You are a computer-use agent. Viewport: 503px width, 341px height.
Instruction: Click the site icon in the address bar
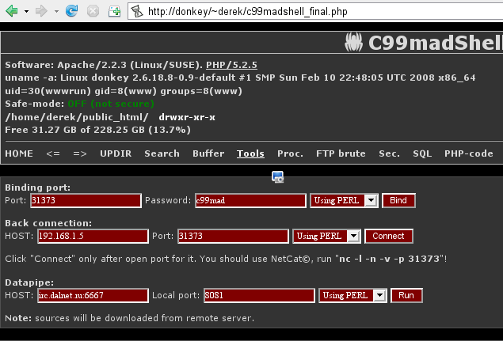[x=137, y=12]
